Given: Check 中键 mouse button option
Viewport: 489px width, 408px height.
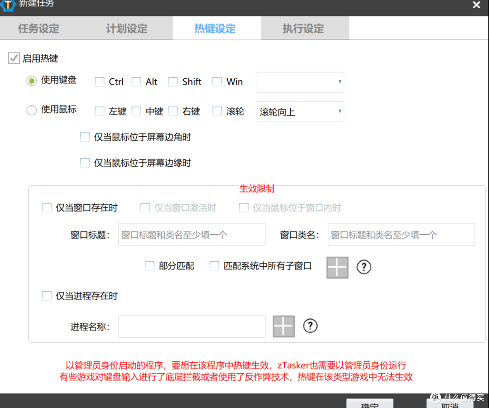Looking at the screenshot, I should pyautogui.click(x=136, y=111).
